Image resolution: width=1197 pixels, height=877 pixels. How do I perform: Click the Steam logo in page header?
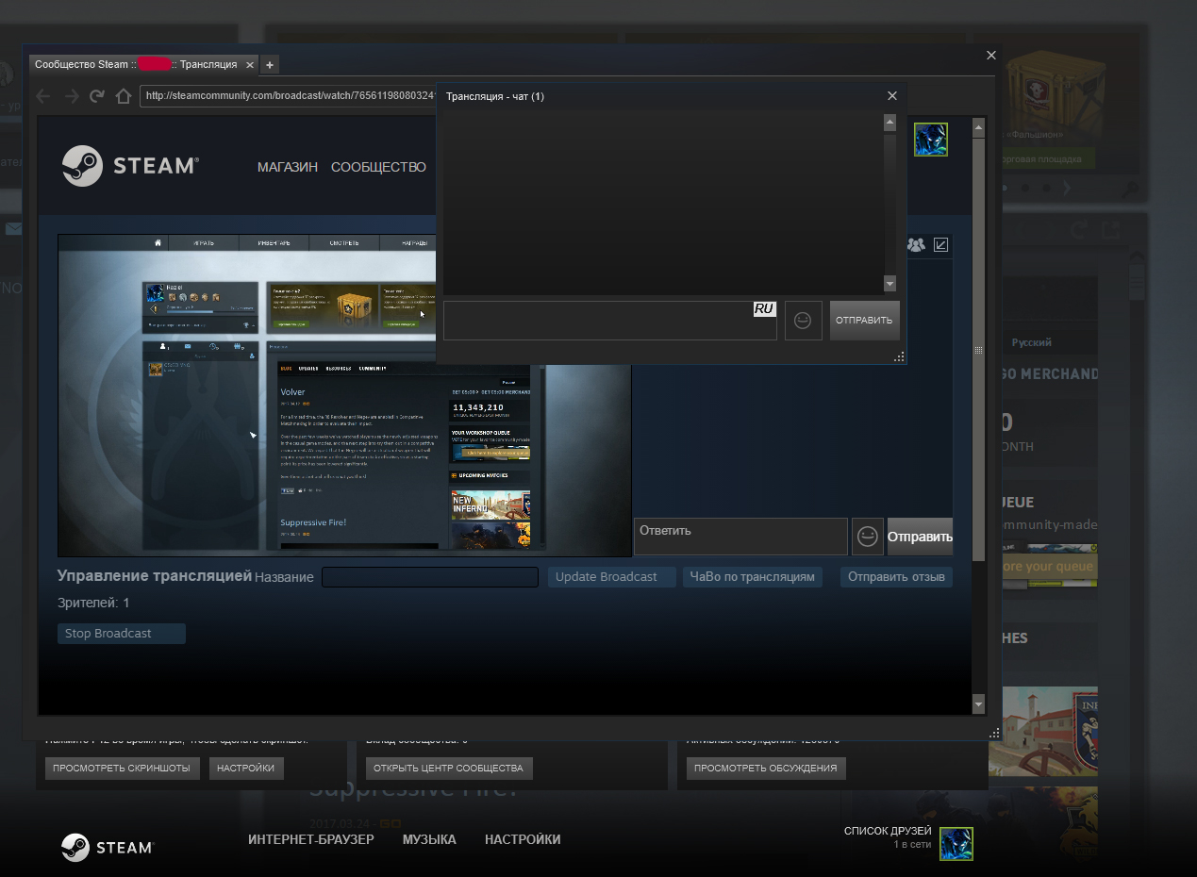[x=130, y=166]
